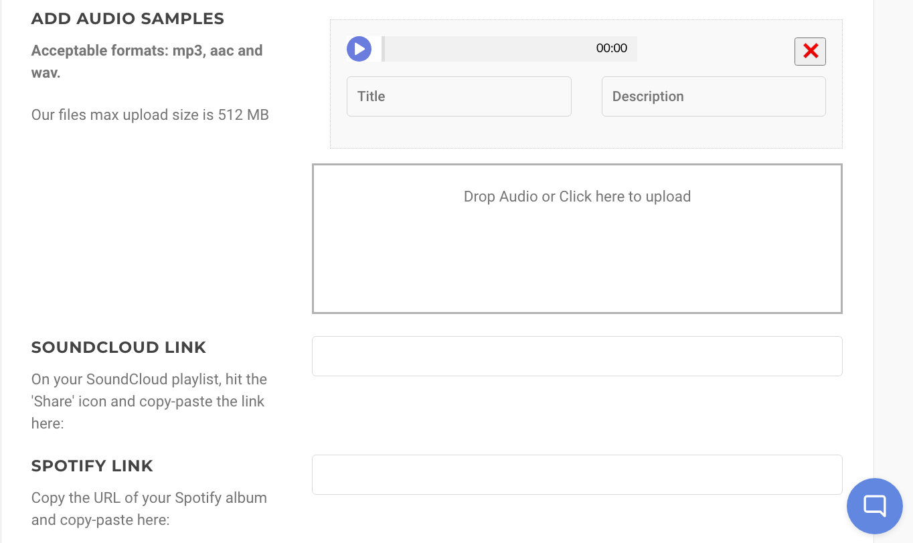Click the Spotify album URL instructions text
This screenshot has width=913, height=543.
pos(149,508)
